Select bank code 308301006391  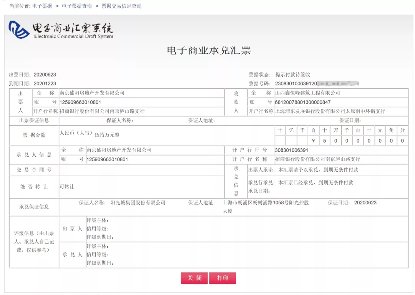pyautogui.click(x=291, y=150)
